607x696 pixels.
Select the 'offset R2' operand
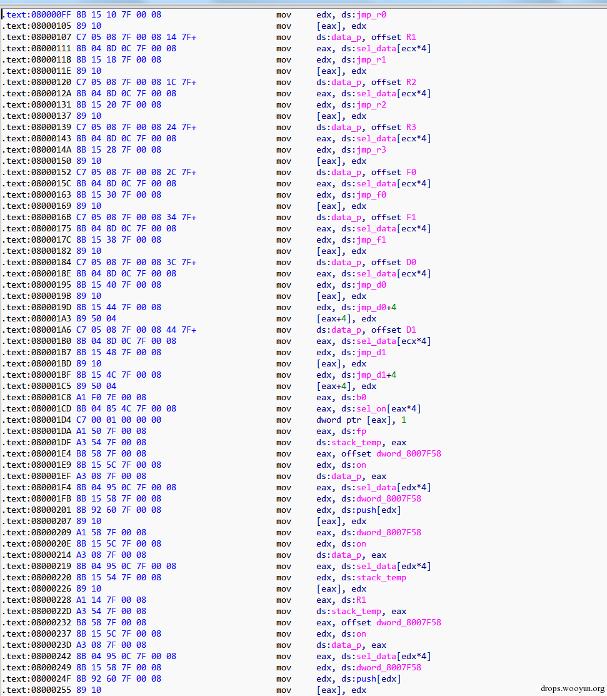(394, 83)
